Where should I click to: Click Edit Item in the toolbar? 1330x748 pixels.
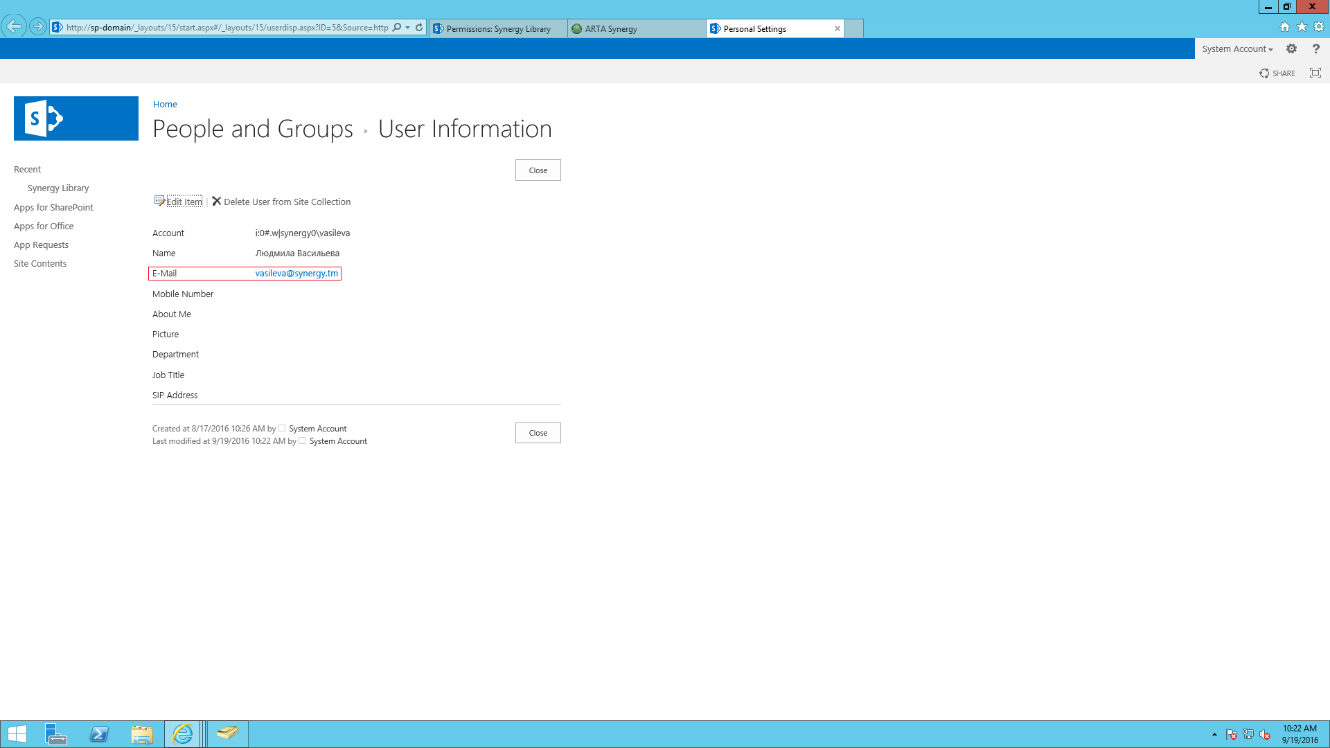179,202
